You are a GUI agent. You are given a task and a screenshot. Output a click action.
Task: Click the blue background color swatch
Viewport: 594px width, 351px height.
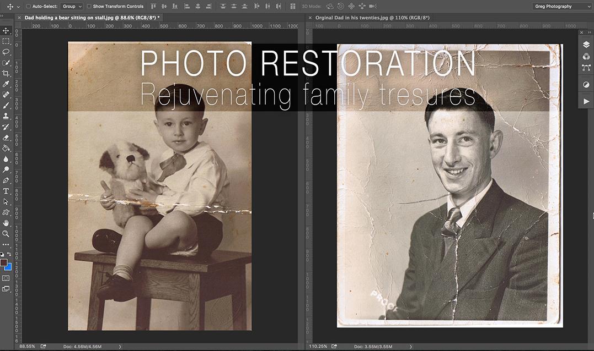[8, 267]
